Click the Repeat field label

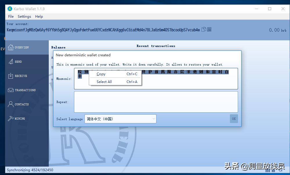point(62,102)
